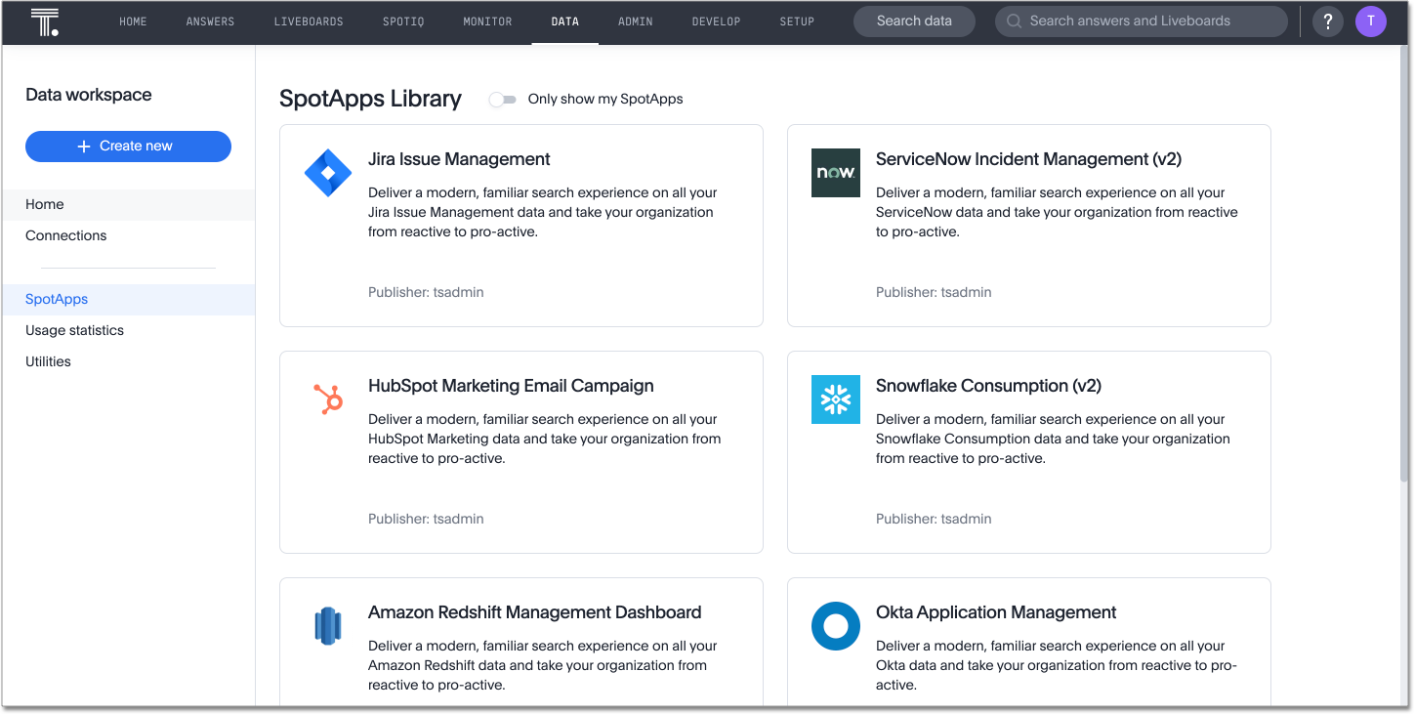Open the Admin tab
This screenshot has width=1414, height=714.
click(636, 21)
